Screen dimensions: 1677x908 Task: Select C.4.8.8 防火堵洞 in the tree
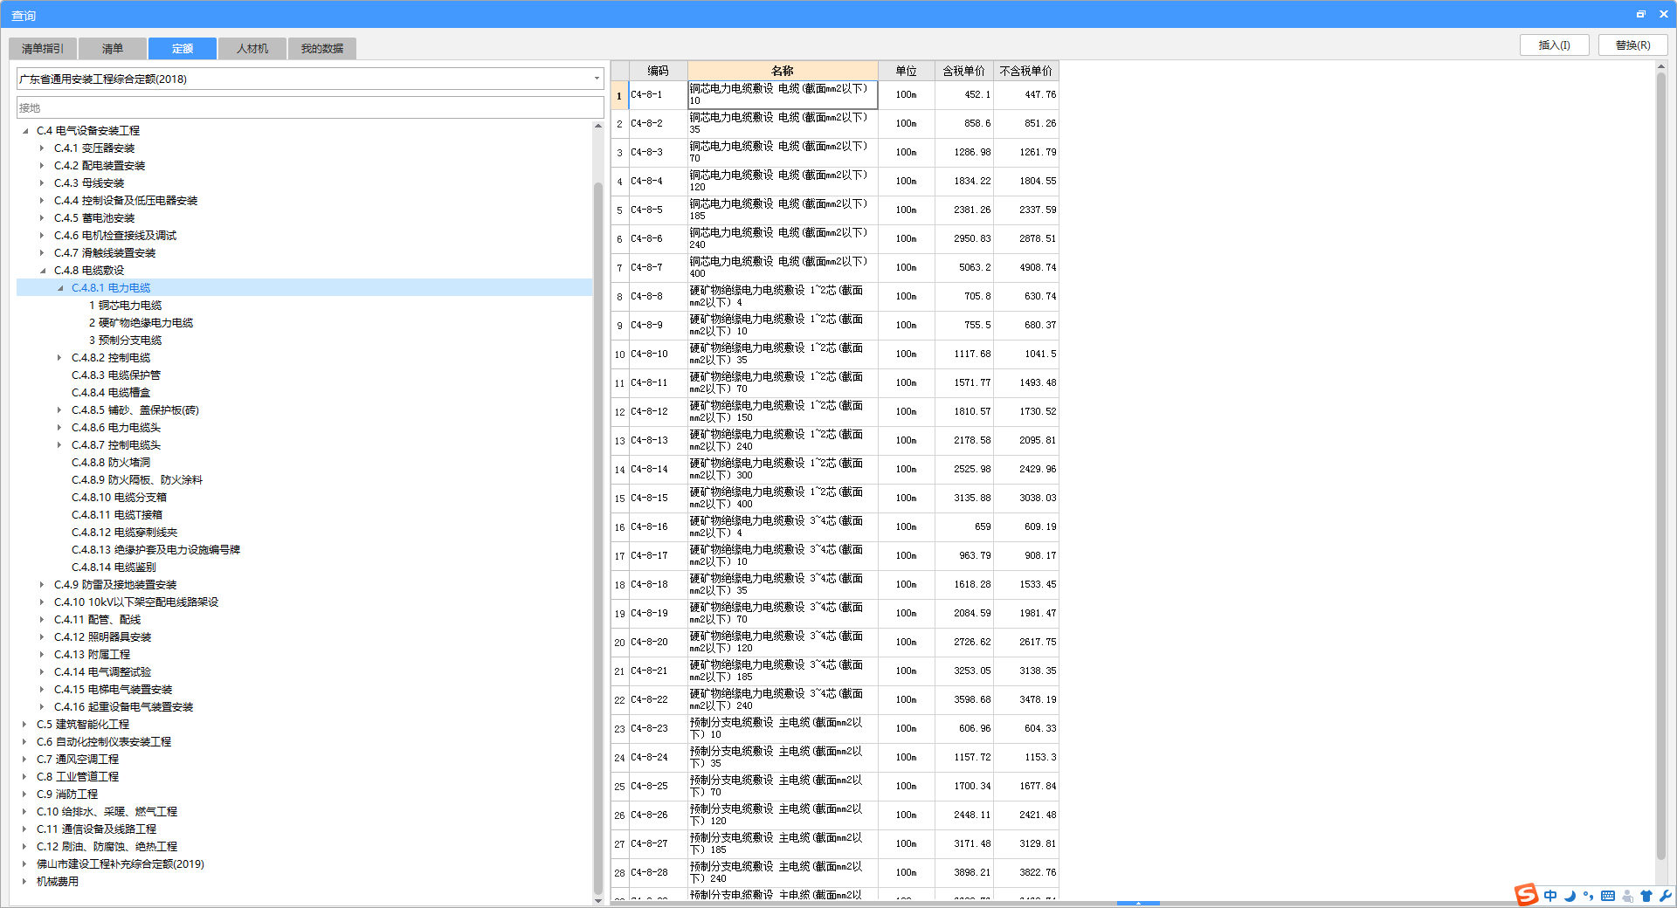click(111, 463)
